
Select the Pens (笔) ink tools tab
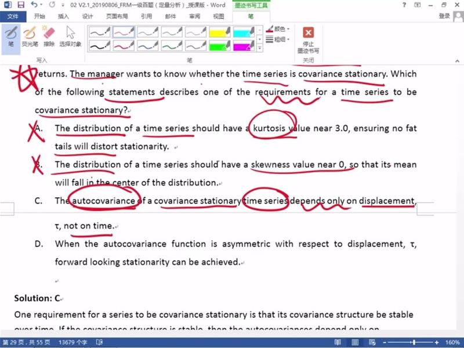pos(251,16)
